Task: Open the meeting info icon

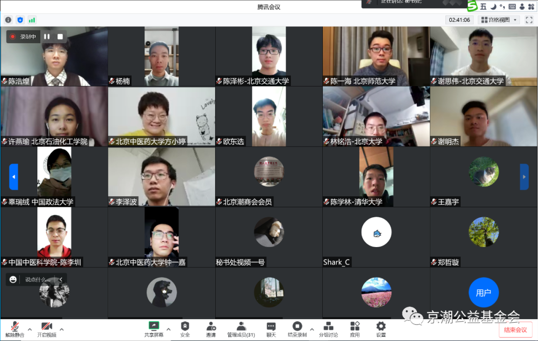Action: coord(8,20)
